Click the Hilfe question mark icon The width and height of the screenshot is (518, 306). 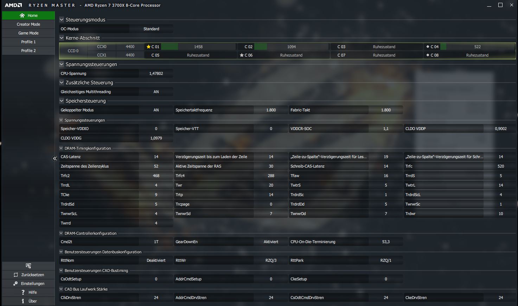pyautogui.click(x=23, y=292)
